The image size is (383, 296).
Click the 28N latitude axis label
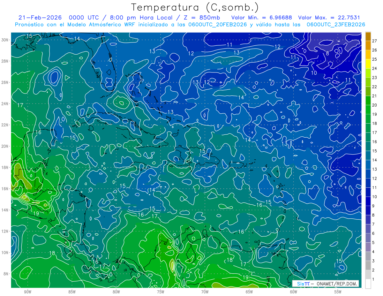[x=5, y=61]
